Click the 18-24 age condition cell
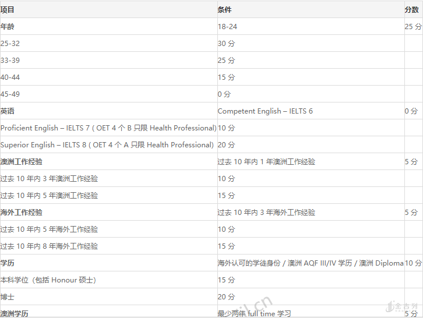The height and width of the screenshot is (318, 423). click(227, 27)
